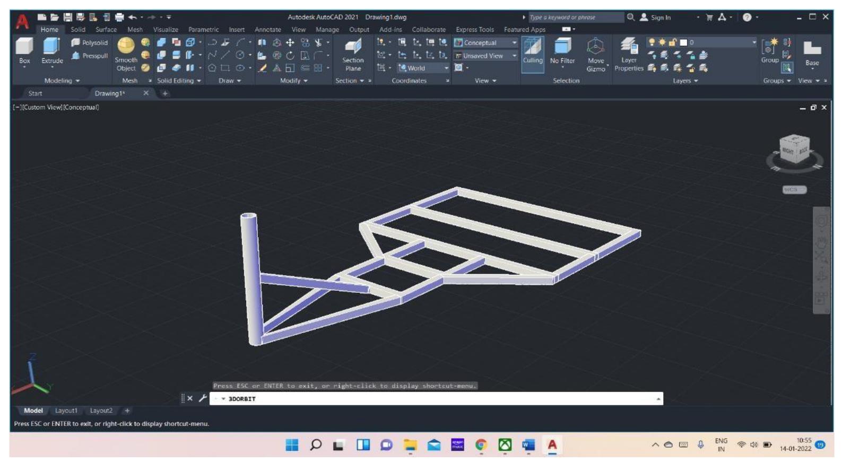This screenshot has width=842, height=462.
Task: Go to the Layout1 tab
Action: click(x=66, y=411)
